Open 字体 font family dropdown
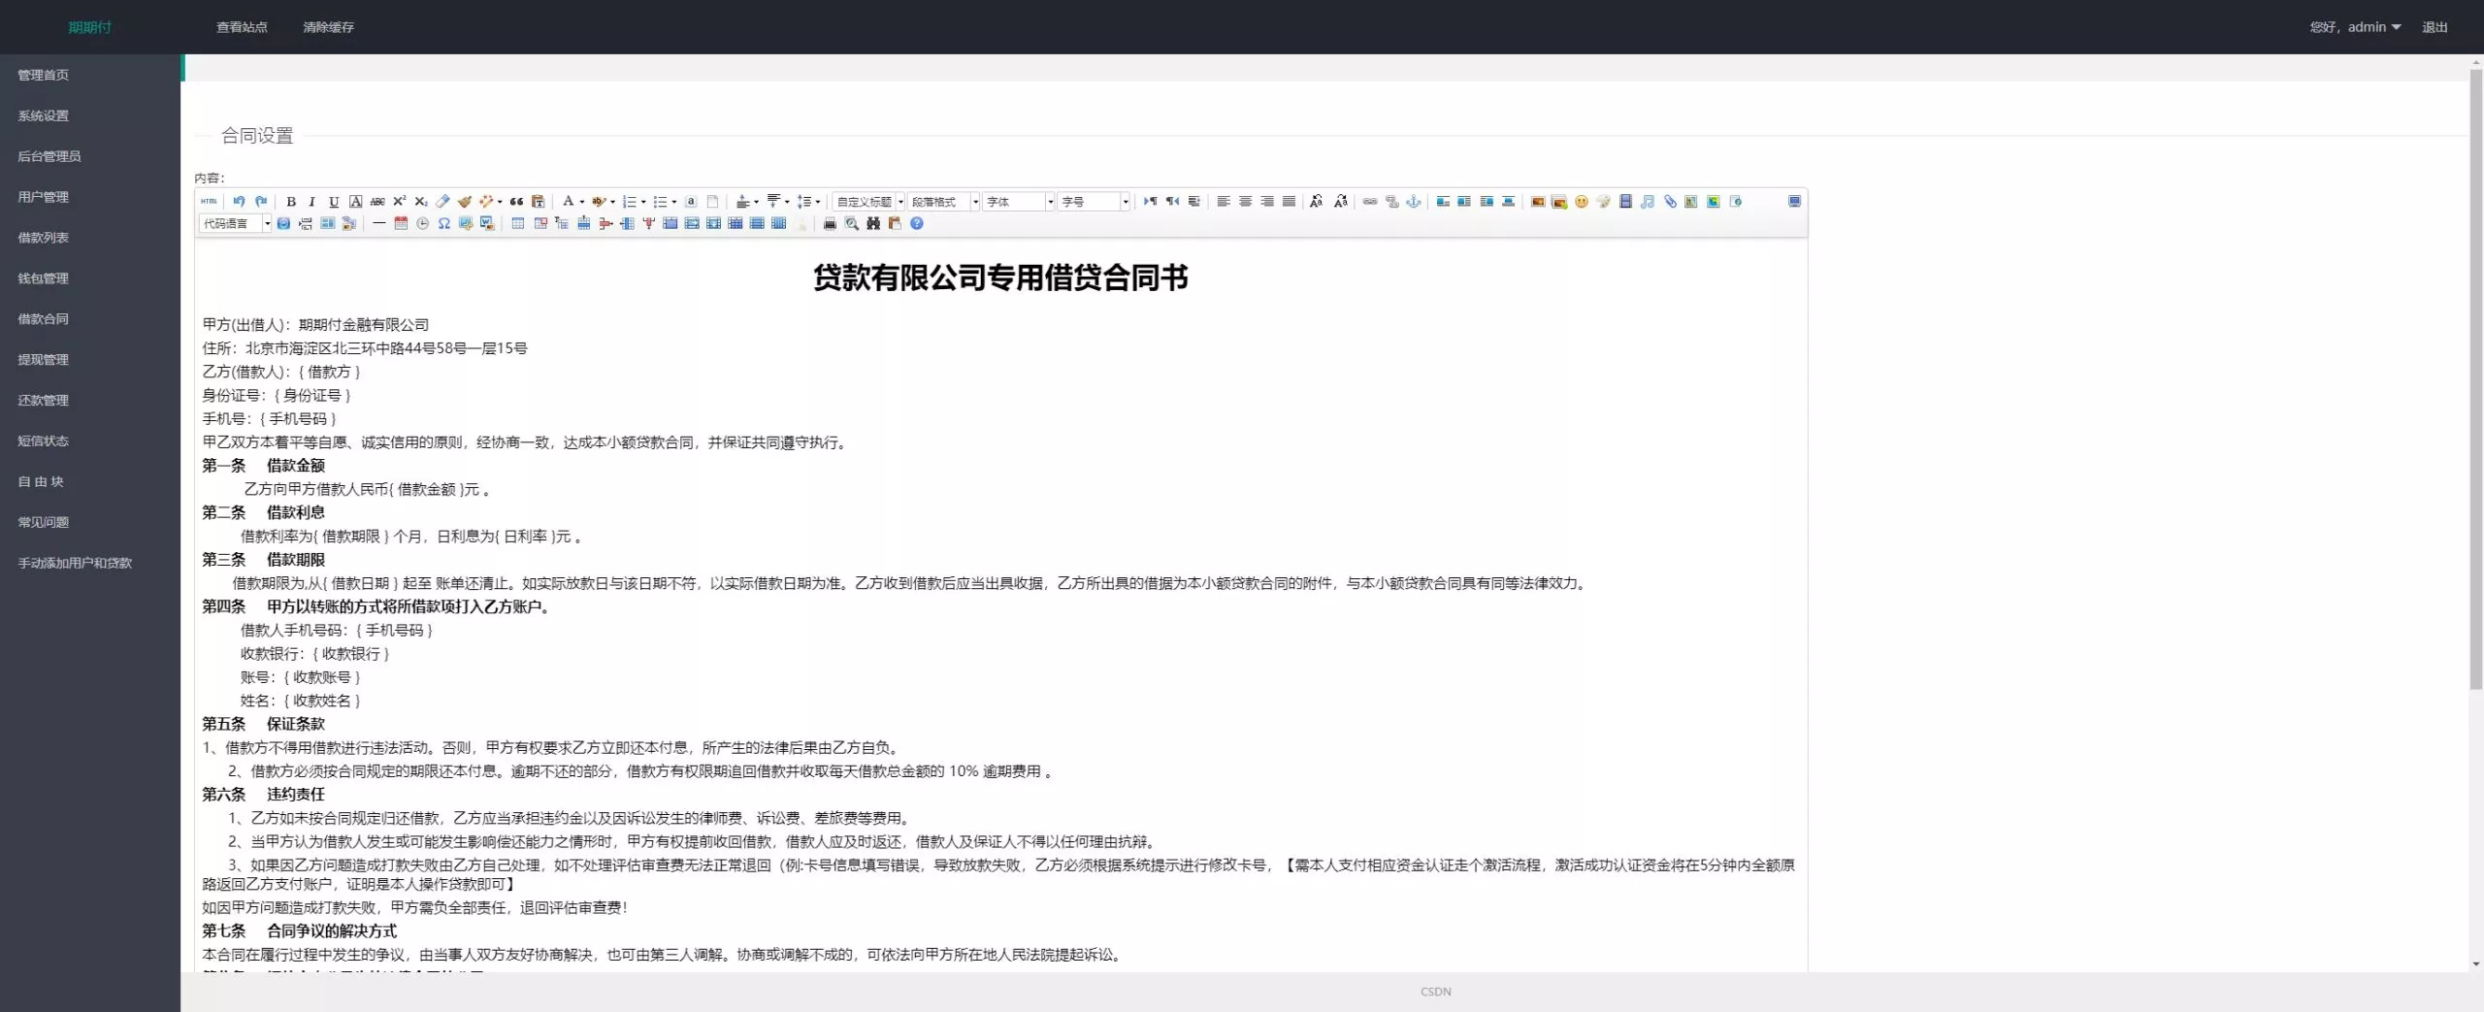Image resolution: width=2484 pixels, height=1012 pixels. (1018, 202)
